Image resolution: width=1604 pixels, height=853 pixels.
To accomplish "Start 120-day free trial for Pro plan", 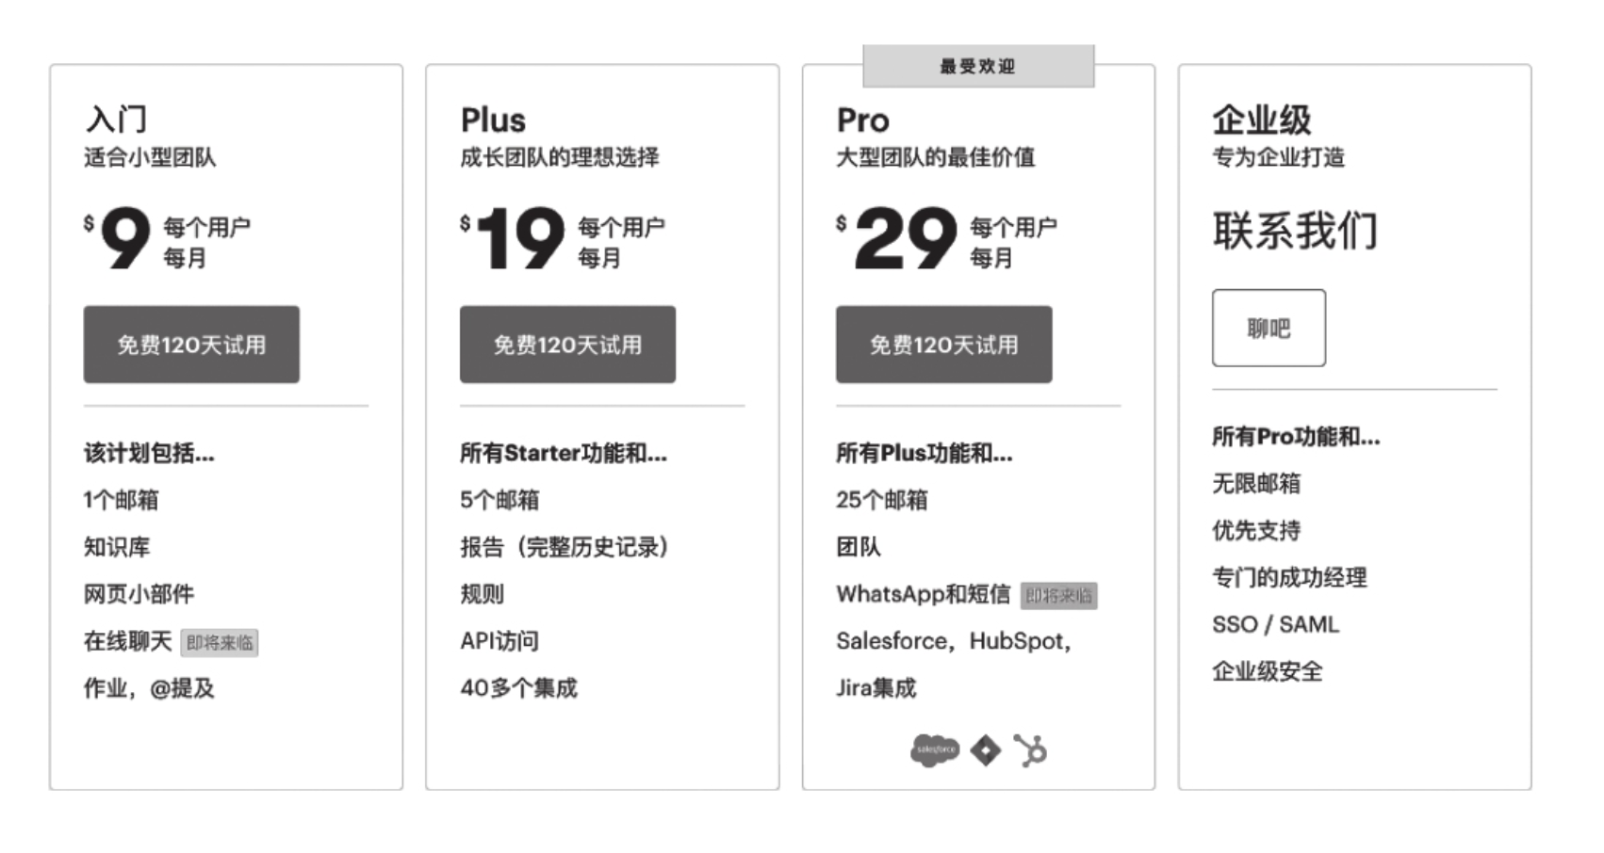I will coord(943,345).
